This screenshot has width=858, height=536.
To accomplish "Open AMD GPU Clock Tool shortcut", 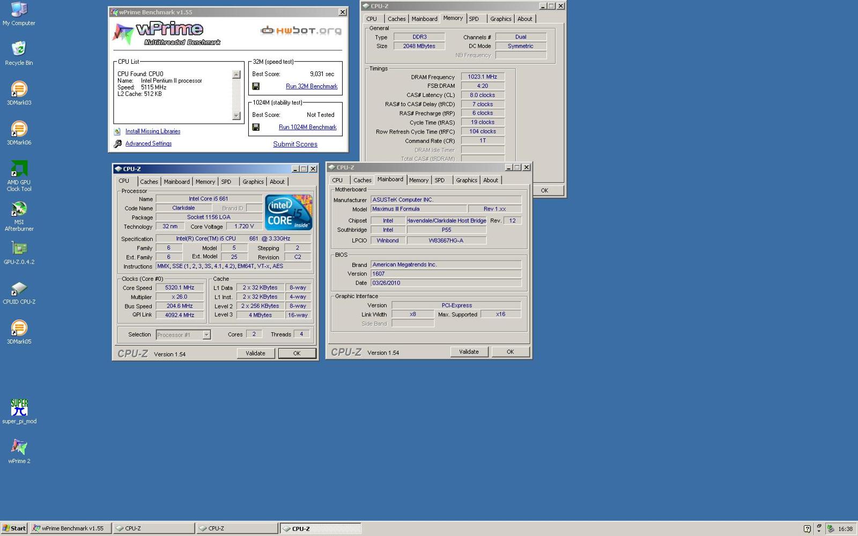I will pos(19,176).
